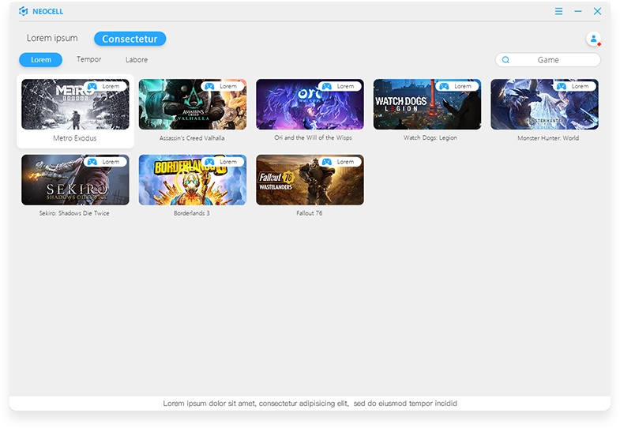Click gamepad icon on Sekiro card
Image resolution: width=620 pixels, height=428 pixels.
[x=92, y=162]
